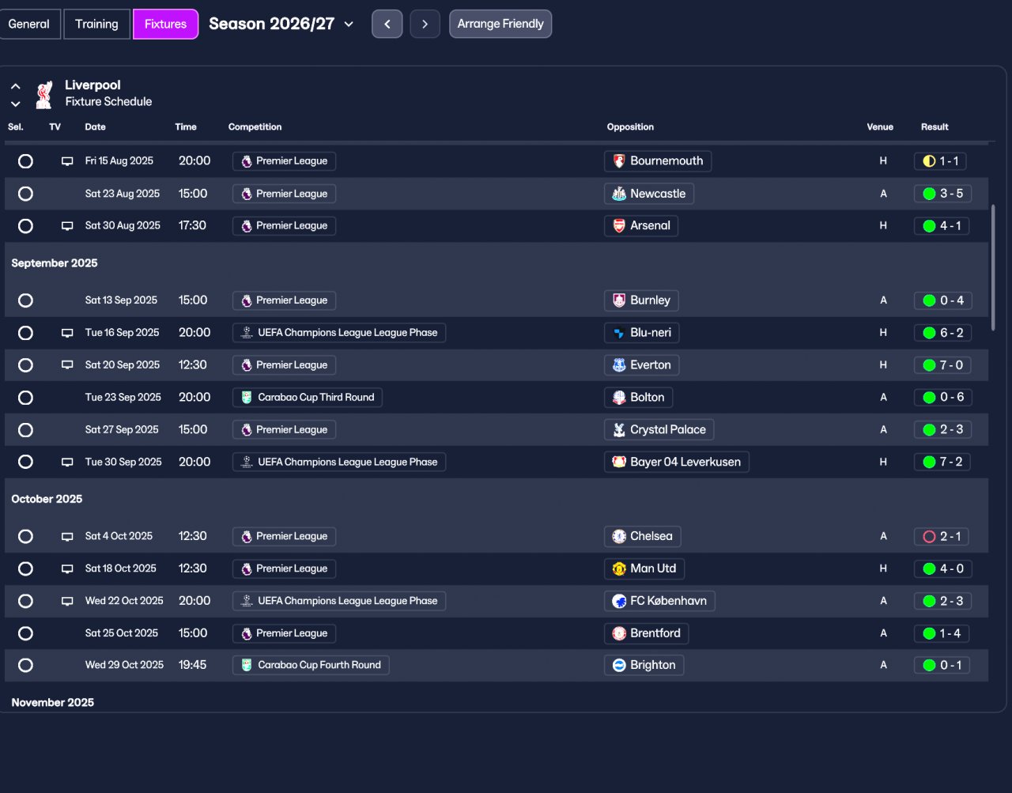Sort fixtures by the Venue column header

coord(880,127)
